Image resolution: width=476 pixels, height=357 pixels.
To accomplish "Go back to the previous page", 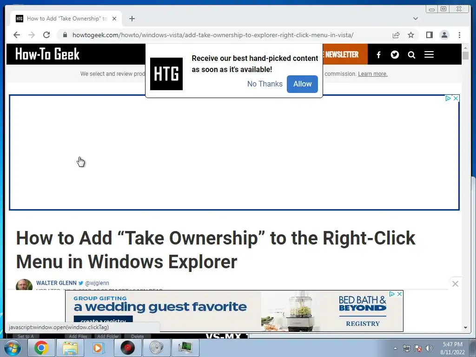I will click(x=17, y=35).
